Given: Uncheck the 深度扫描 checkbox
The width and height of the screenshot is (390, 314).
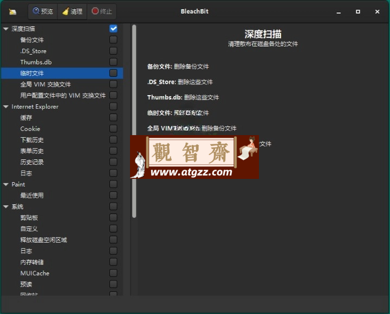Looking at the screenshot, I should tap(113, 29).
